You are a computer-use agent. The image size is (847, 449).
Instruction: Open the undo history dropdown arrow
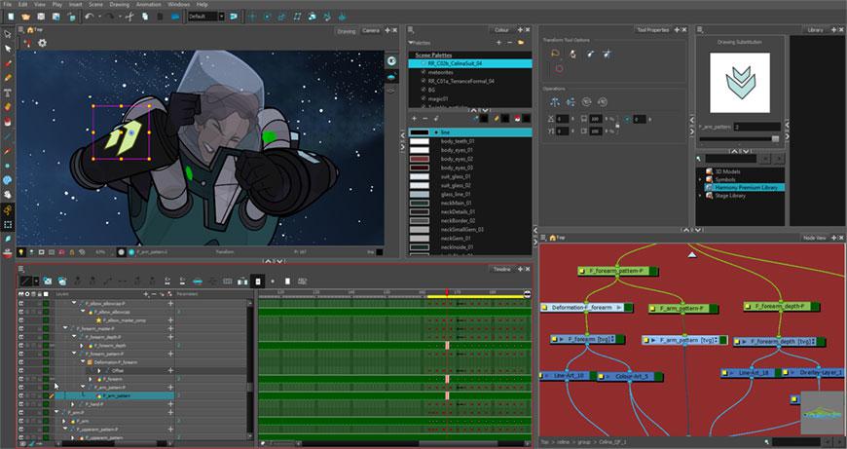99,17
